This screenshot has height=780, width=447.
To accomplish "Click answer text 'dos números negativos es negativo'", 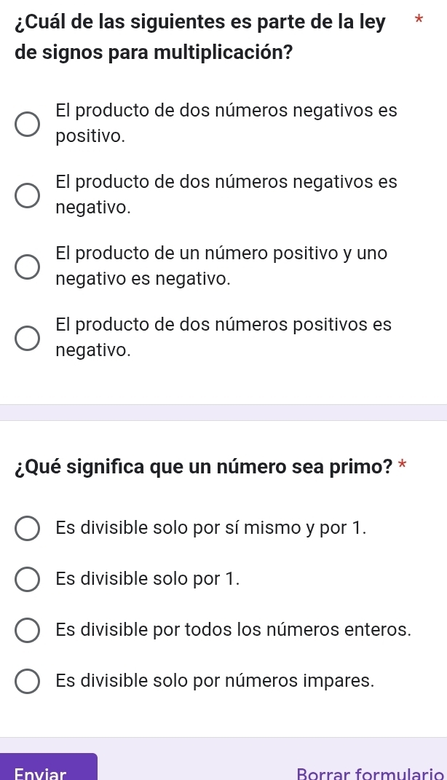I will pyautogui.click(x=226, y=194).
